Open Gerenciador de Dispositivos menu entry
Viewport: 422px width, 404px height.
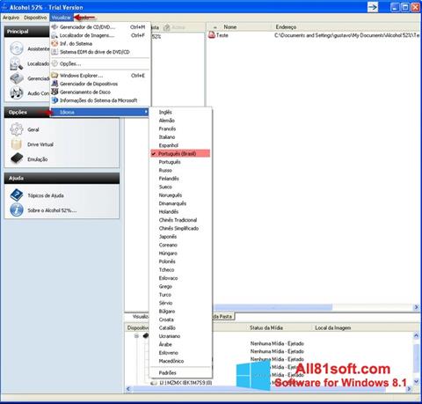click(x=99, y=84)
